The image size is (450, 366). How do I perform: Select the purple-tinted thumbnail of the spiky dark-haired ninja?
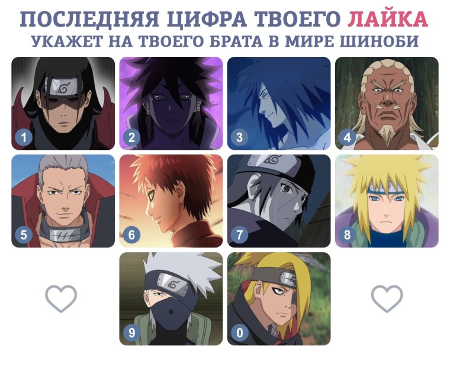[x=171, y=103]
